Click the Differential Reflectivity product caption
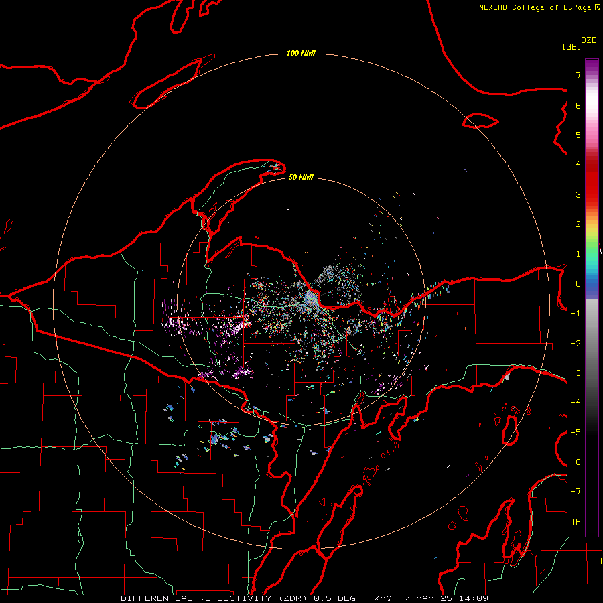This screenshot has height=603, width=603. click(304, 598)
